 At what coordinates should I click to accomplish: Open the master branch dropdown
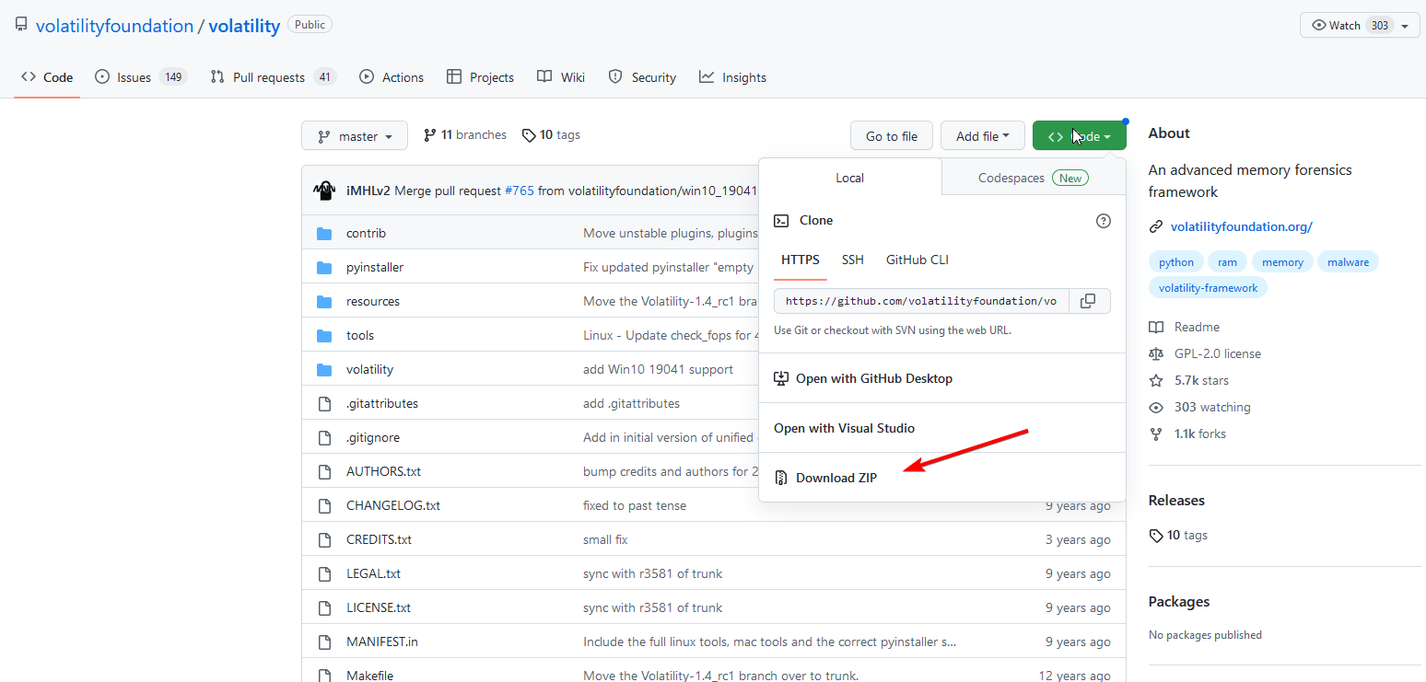pyautogui.click(x=354, y=136)
